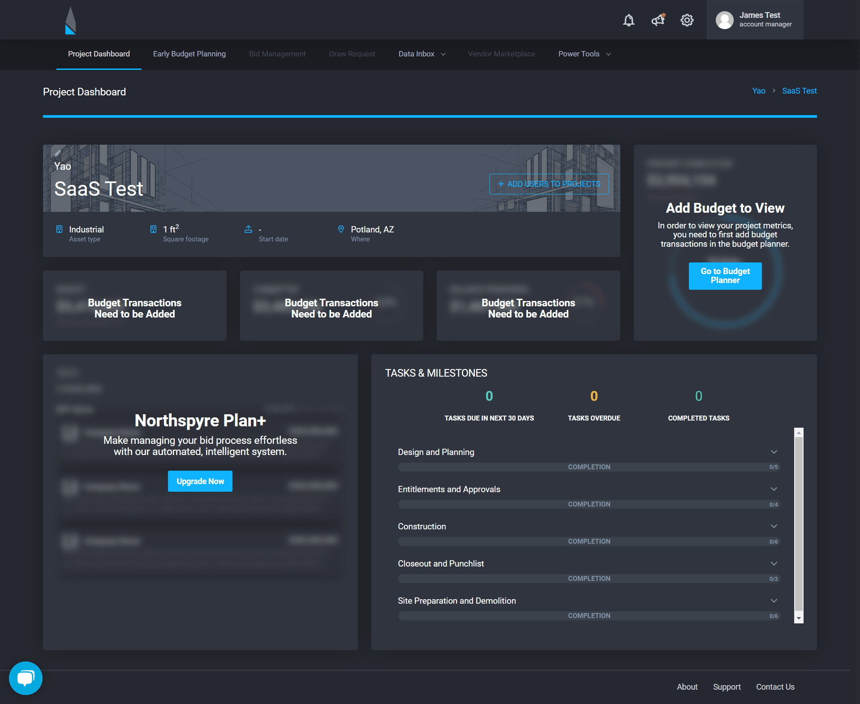
Task: Open the notifications bell
Action: tap(629, 20)
